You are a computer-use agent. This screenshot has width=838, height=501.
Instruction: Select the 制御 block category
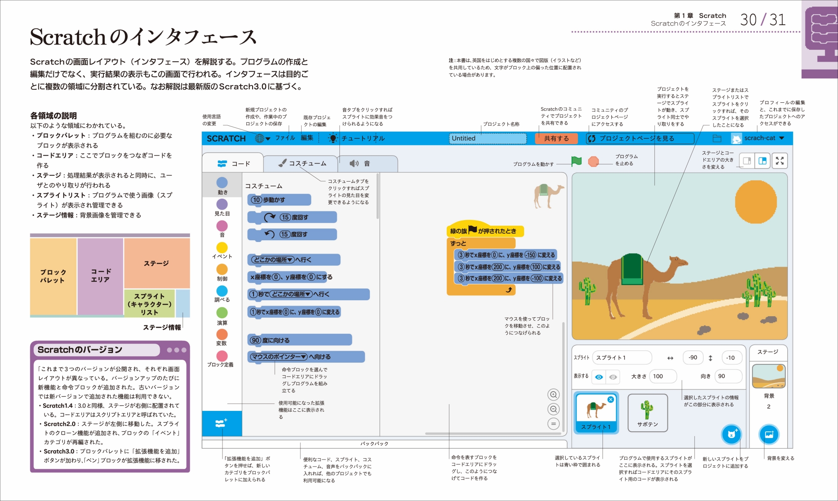click(222, 273)
